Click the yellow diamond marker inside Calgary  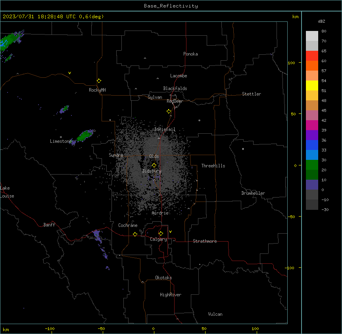point(161,234)
